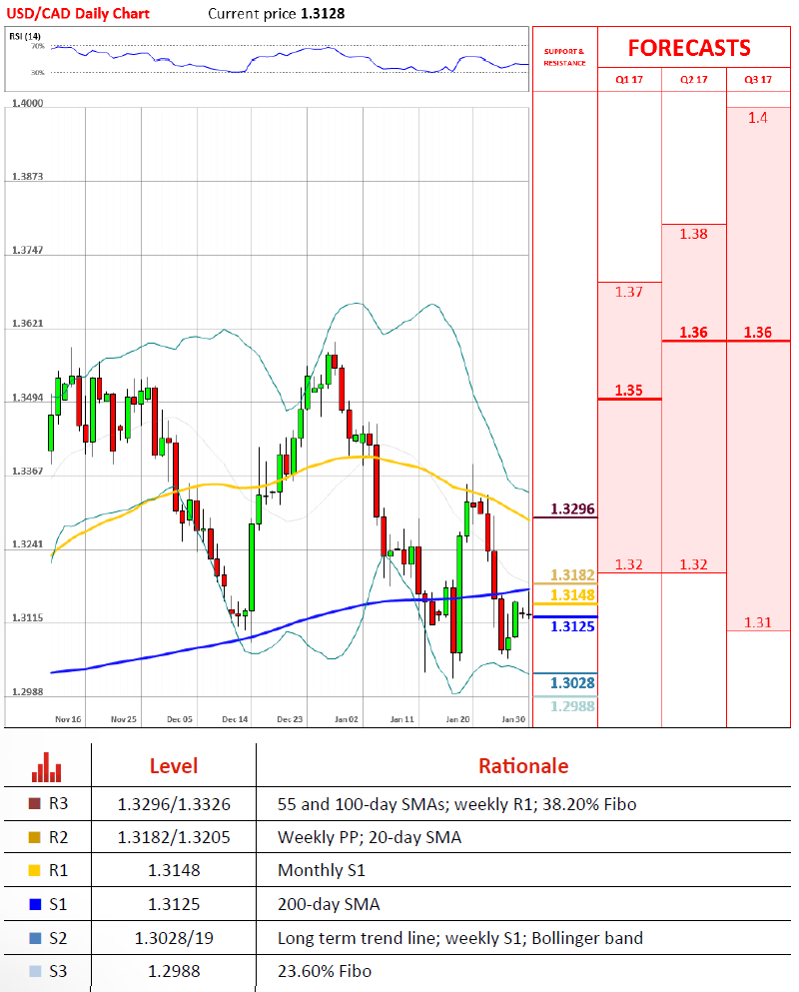
Task: Click the 200-day SMA rationale text
Action: click(x=329, y=905)
